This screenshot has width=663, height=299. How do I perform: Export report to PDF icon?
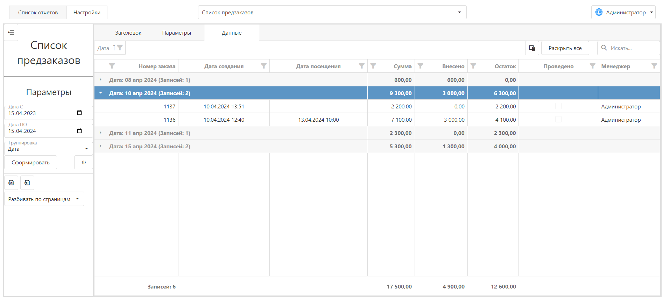(27, 183)
